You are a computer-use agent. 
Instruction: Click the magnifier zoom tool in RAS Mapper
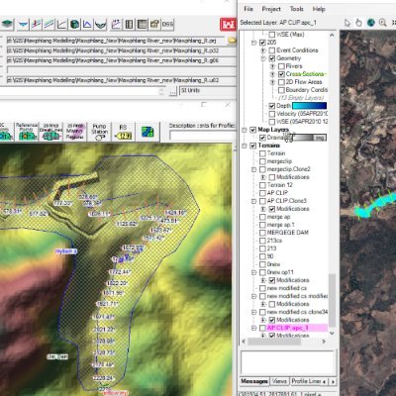point(383,23)
